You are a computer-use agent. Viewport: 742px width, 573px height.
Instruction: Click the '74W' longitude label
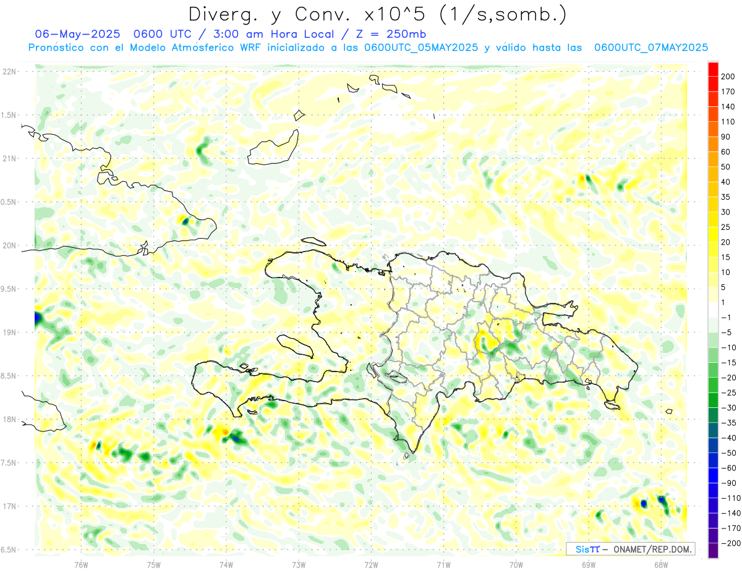pos(226,564)
